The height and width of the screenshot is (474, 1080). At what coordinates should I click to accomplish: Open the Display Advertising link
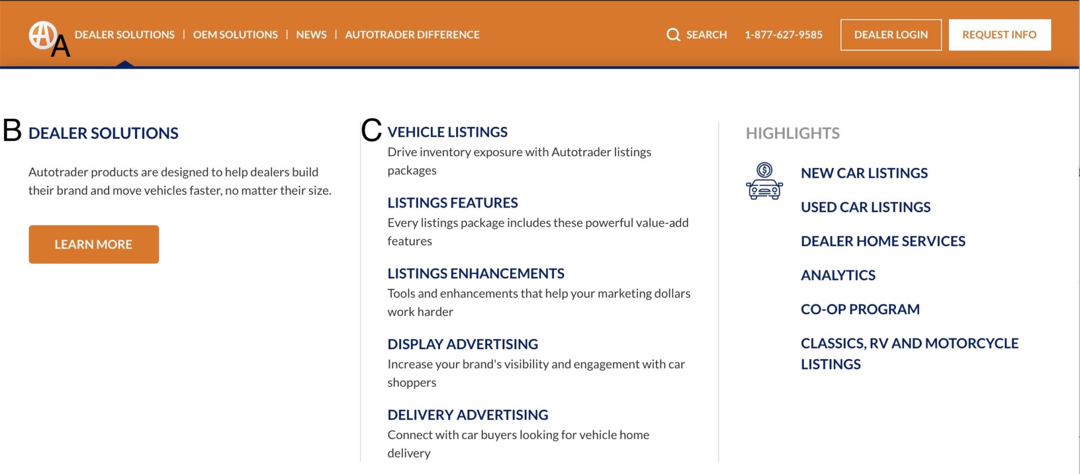(462, 344)
